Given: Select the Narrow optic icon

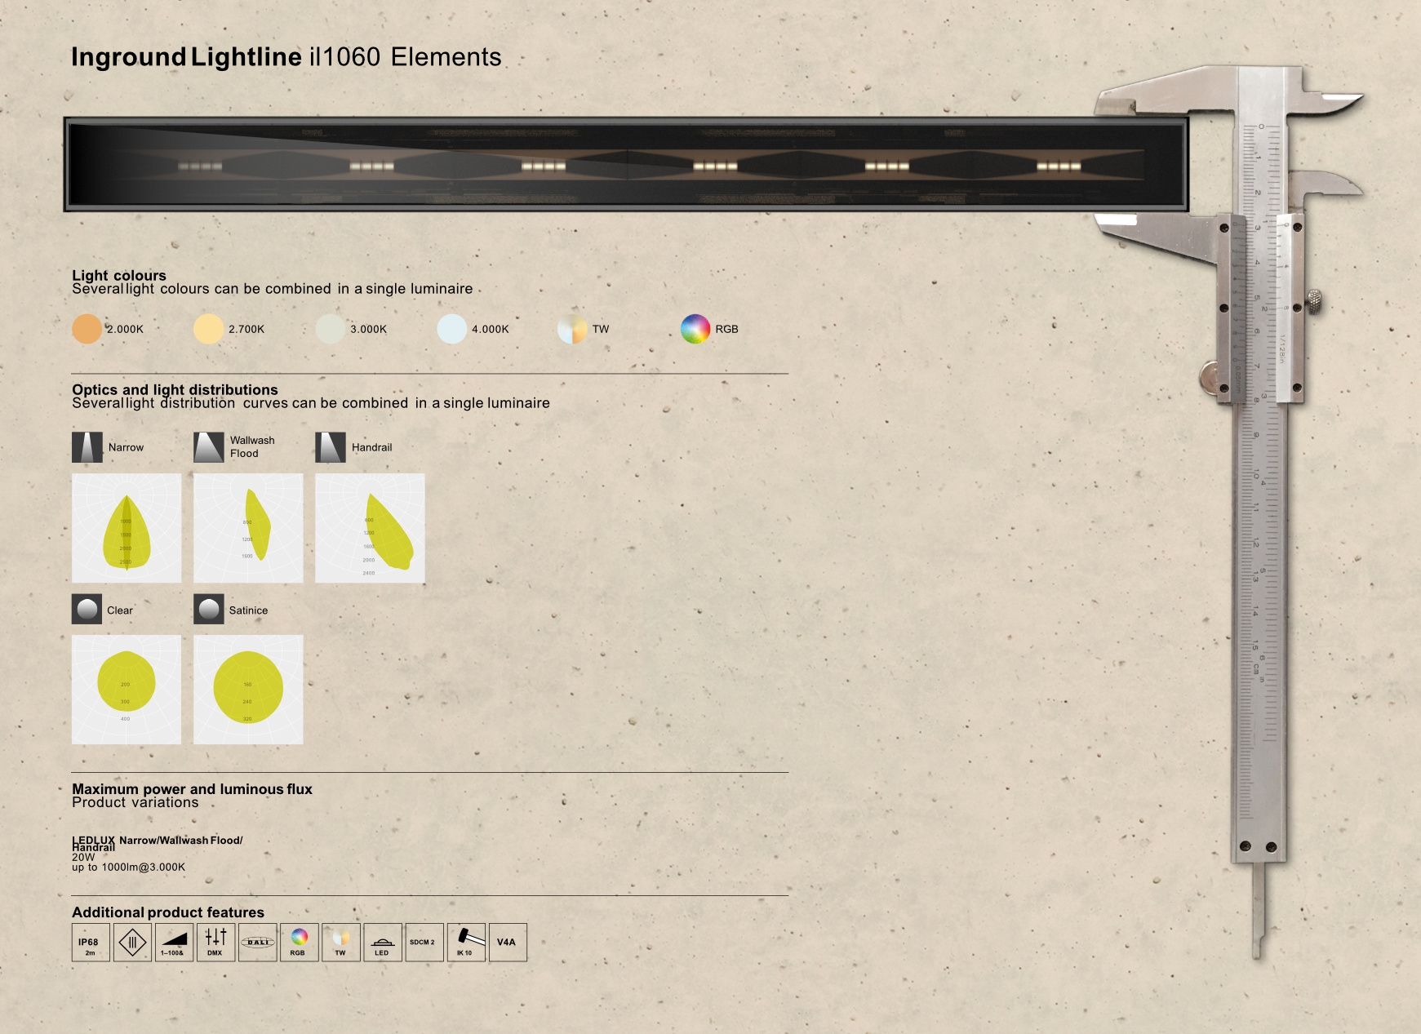Looking at the screenshot, I should 87,447.
